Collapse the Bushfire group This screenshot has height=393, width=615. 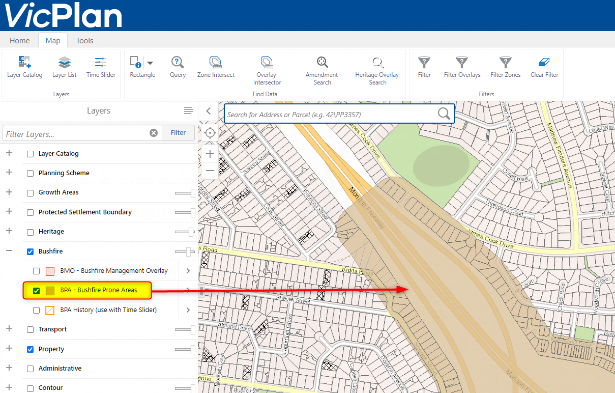pos(9,251)
